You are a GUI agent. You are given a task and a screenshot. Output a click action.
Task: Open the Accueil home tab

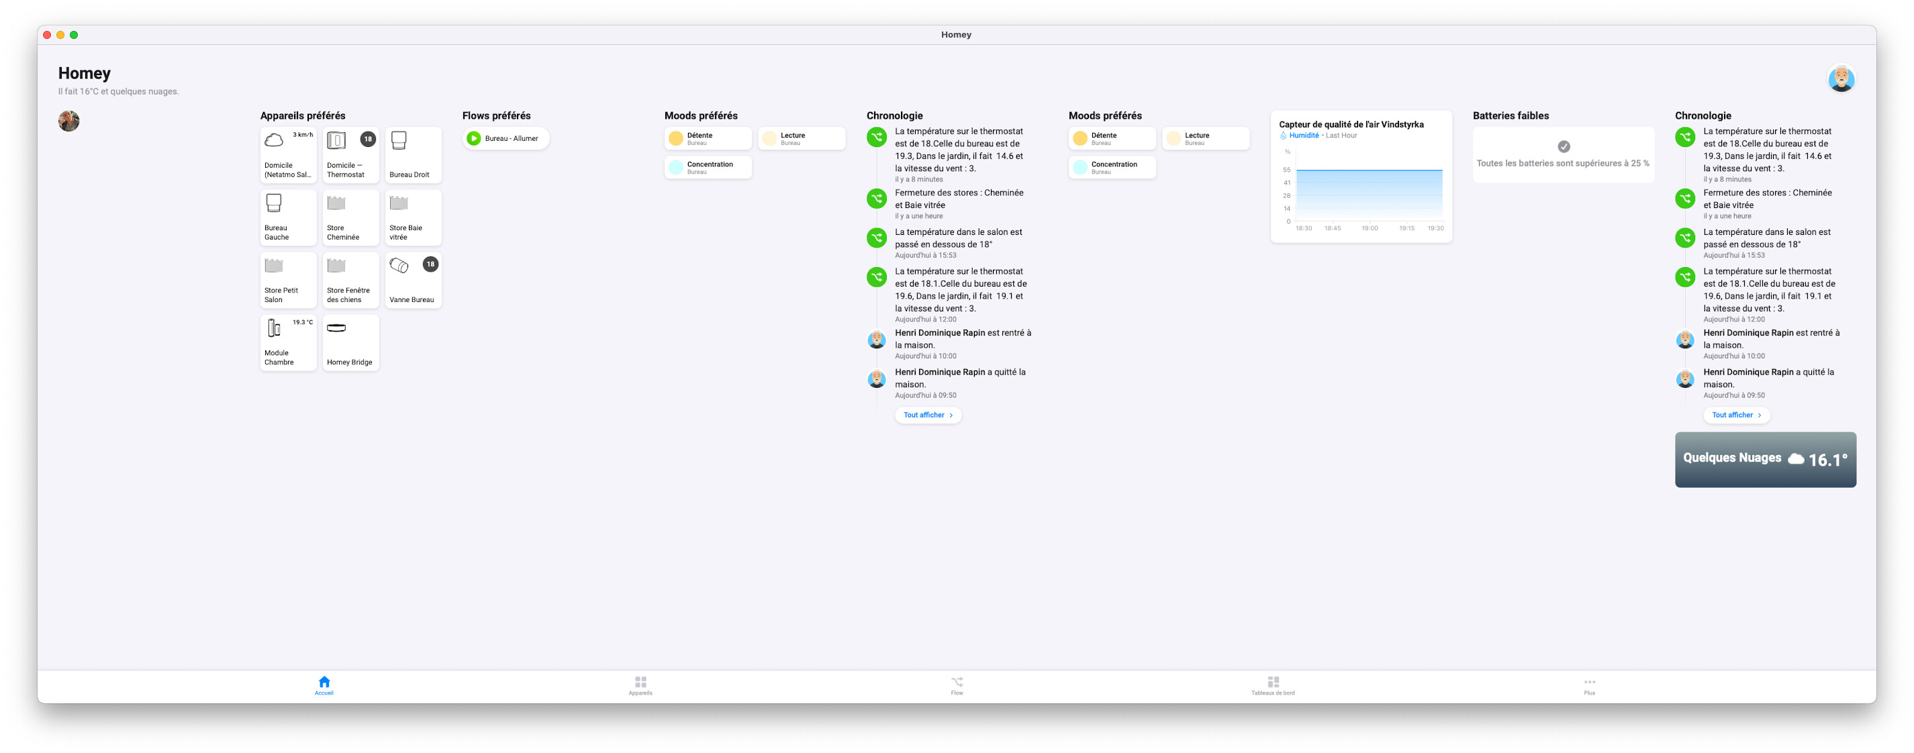[324, 685]
